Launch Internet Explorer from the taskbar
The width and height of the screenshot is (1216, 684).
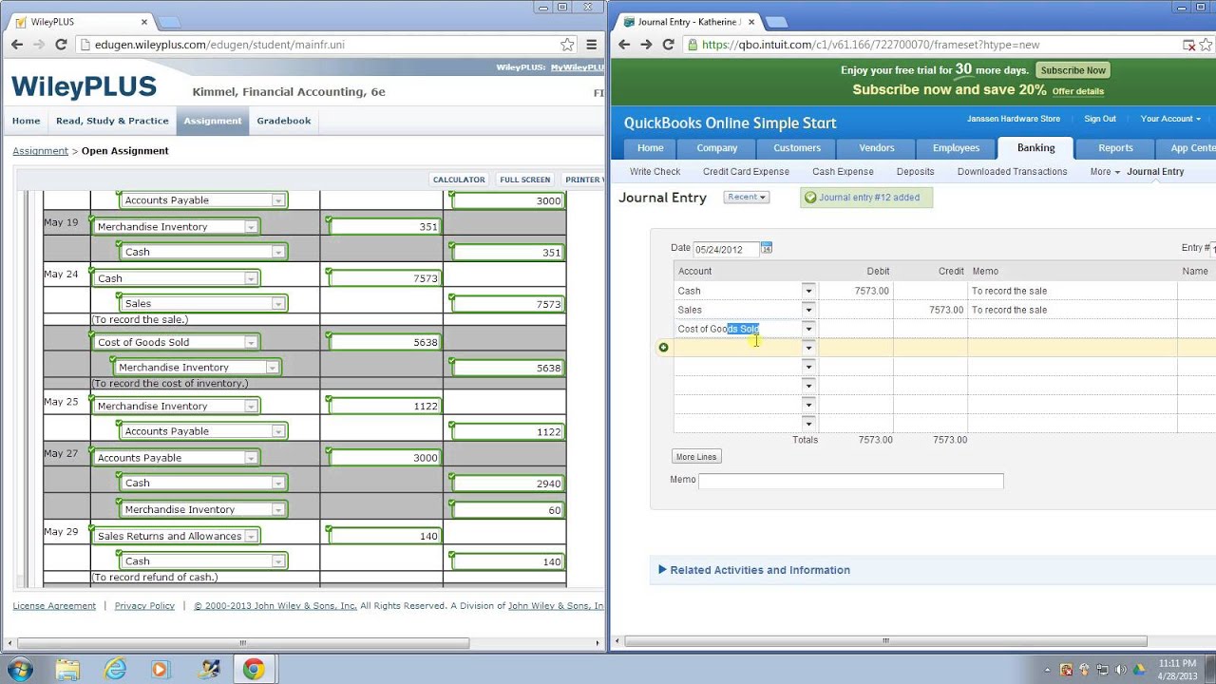(116, 669)
